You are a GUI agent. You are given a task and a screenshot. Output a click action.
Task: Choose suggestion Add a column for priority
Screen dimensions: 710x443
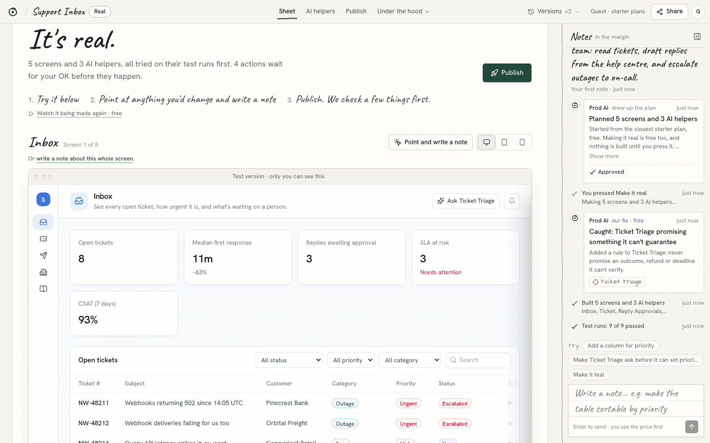(x=621, y=346)
